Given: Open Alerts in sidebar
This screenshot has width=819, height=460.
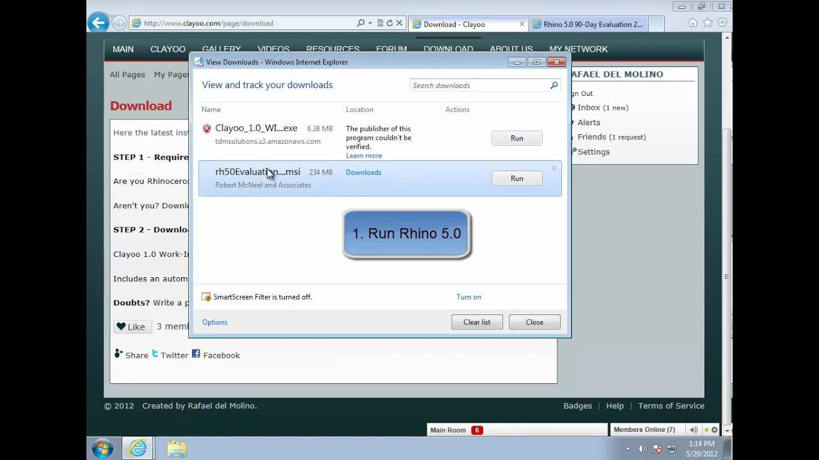Looking at the screenshot, I should pyautogui.click(x=589, y=123).
